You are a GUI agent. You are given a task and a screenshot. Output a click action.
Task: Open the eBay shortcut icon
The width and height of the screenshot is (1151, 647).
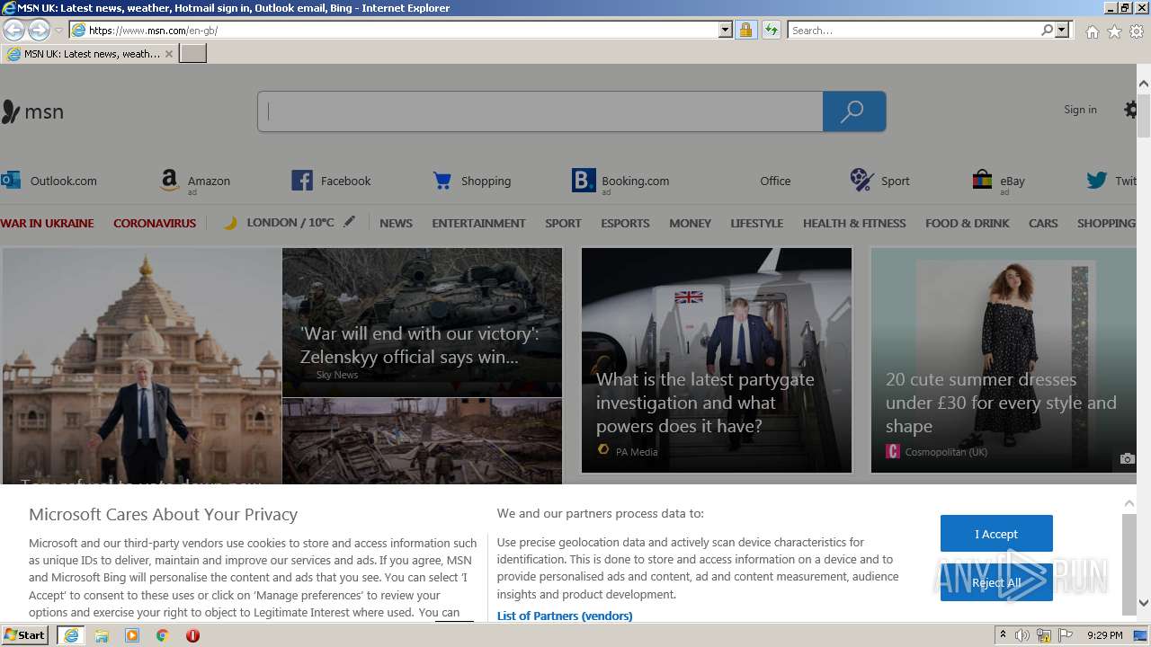[x=982, y=181]
